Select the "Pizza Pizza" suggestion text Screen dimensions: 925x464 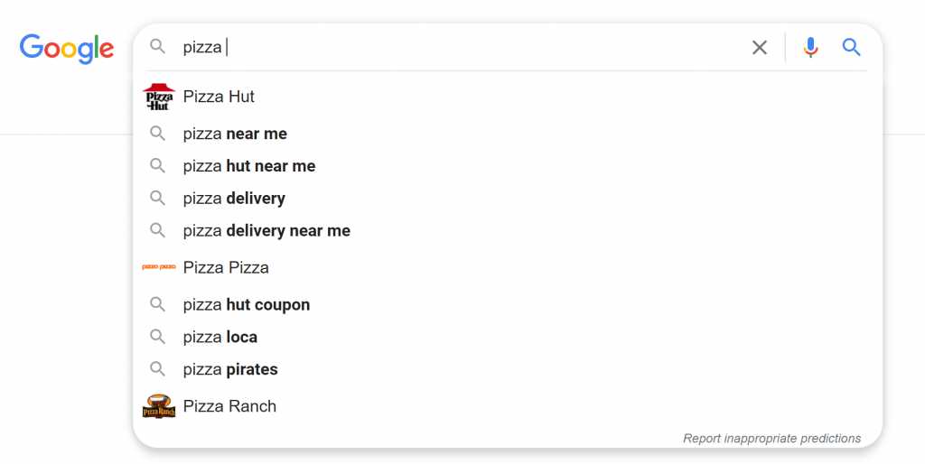pyautogui.click(x=226, y=268)
